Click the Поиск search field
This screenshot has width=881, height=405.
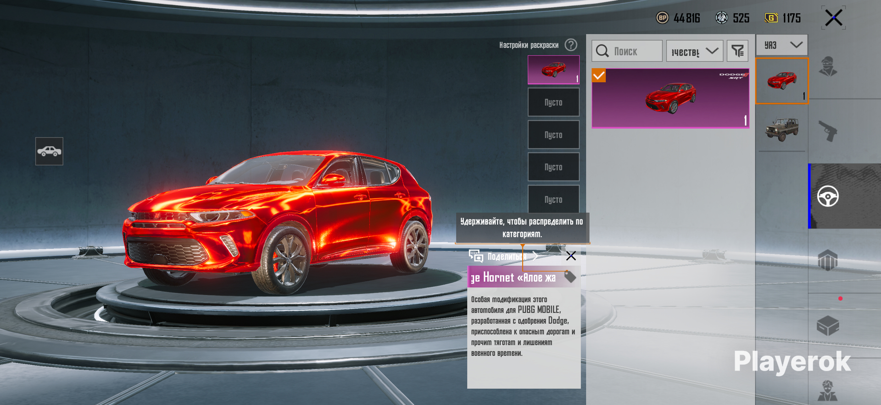(x=627, y=51)
